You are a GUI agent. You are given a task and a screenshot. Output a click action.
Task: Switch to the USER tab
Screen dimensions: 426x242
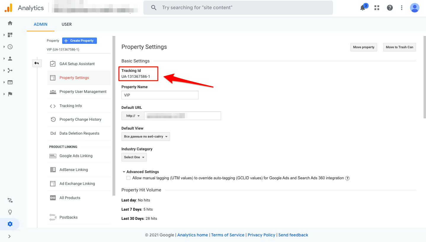pyautogui.click(x=67, y=24)
